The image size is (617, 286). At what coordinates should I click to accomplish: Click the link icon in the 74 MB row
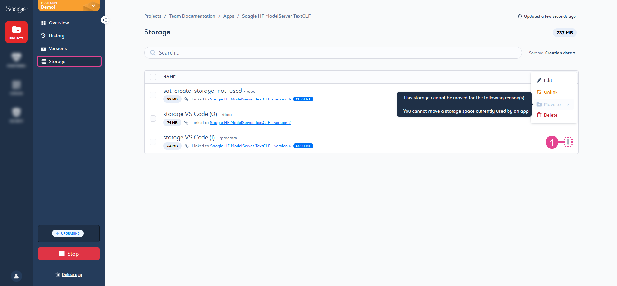click(186, 123)
